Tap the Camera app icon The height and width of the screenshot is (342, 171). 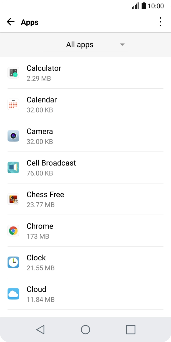[13, 136]
